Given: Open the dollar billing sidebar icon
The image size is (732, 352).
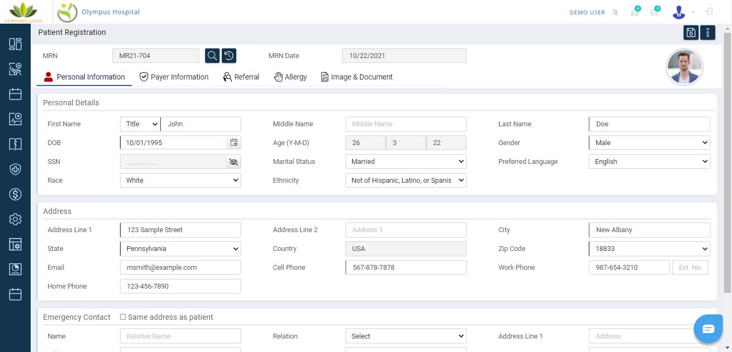Looking at the screenshot, I should 15,194.
